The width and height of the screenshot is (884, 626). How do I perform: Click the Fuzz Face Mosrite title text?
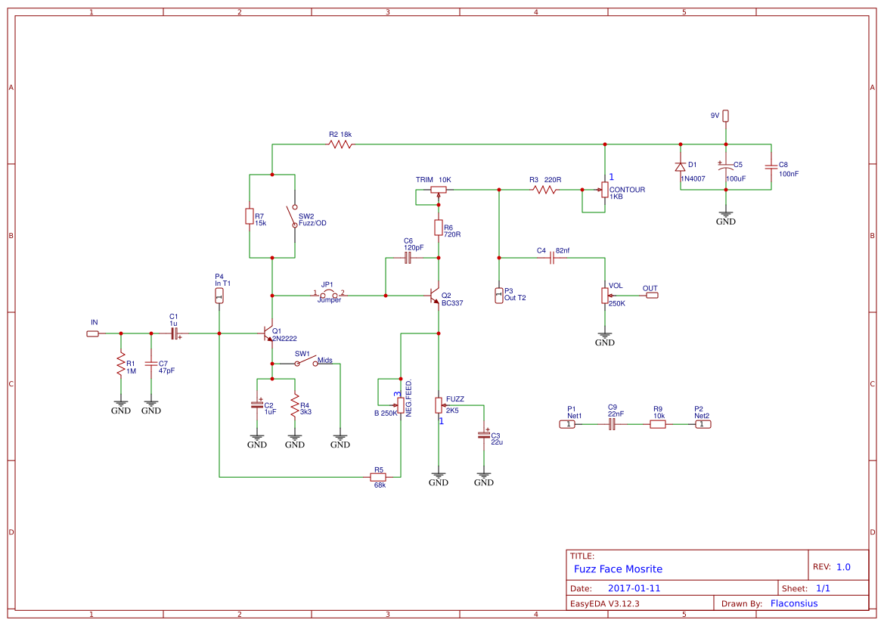617,569
